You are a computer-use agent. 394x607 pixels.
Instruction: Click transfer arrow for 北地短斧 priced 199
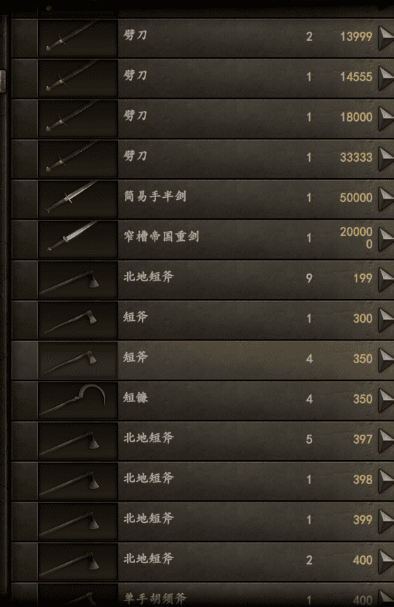pos(386,279)
